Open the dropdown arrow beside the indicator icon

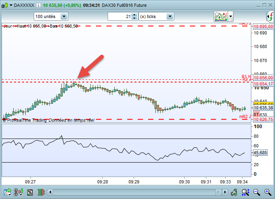pyautogui.click(x=230, y=16)
